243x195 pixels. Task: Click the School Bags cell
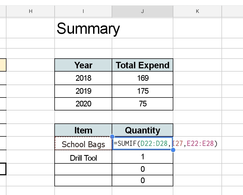pyautogui.click(x=83, y=144)
